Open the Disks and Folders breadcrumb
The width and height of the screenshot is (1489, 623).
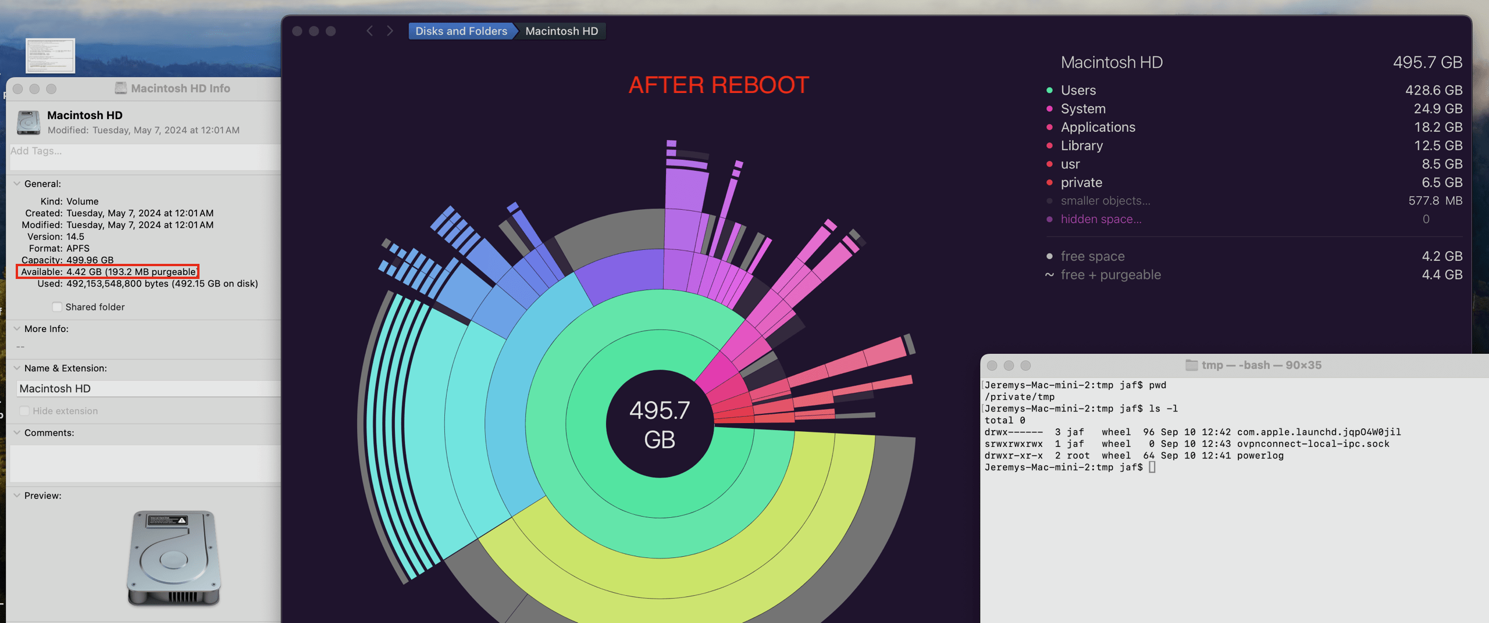[461, 31]
